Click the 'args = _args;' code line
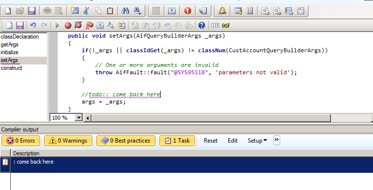 (x=104, y=102)
